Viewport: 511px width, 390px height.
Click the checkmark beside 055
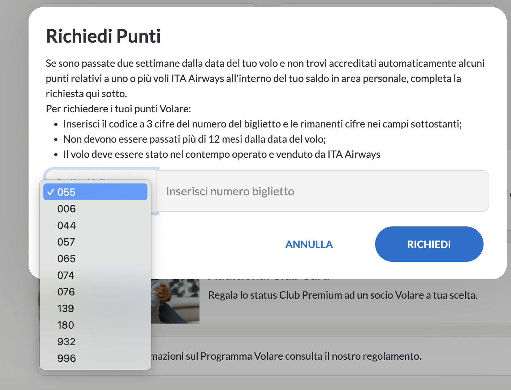pos(51,192)
